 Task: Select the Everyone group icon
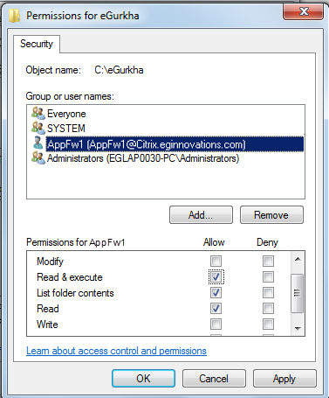pyautogui.click(x=38, y=113)
